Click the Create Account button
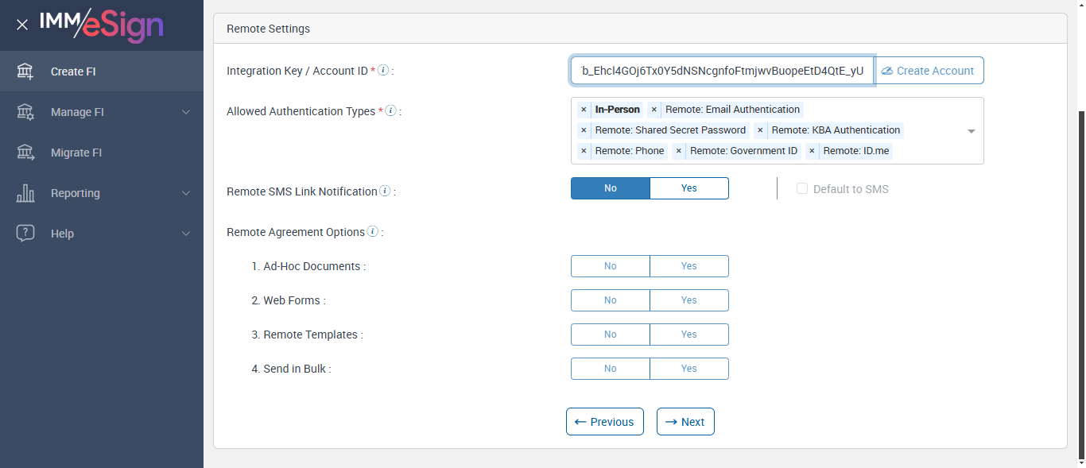 (x=929, y=71)
